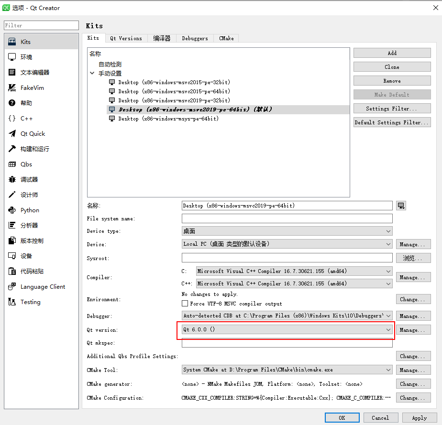Open the 文本编辑器 category icon
The height and width of the screenshot is (425, 442).
(12, 72)
